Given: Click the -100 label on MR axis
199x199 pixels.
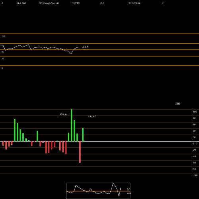Looking at the screenshot, I should (x=195, y=176).
